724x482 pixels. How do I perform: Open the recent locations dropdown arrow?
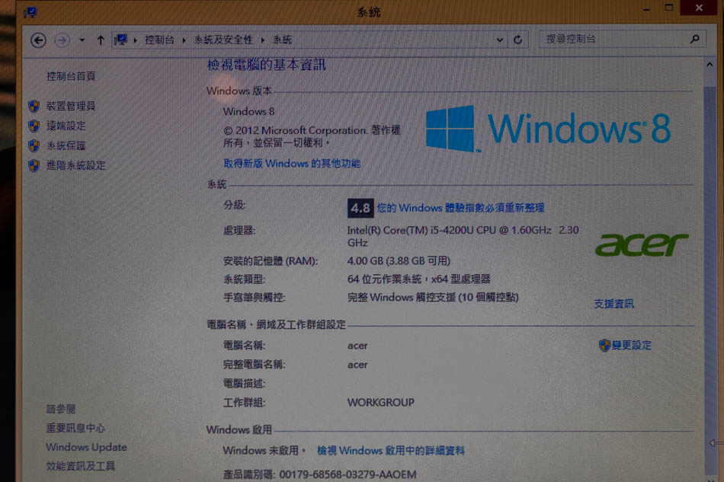pos(82,40)
